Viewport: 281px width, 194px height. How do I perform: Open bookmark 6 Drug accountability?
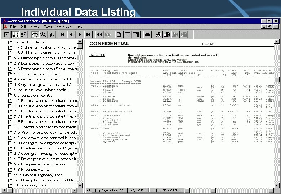pyautogui.click(x=33, y=95)
